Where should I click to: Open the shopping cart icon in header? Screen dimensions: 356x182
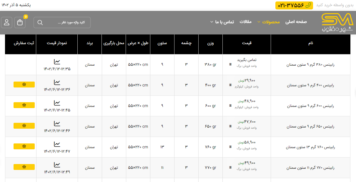click(x=20, y=23)
